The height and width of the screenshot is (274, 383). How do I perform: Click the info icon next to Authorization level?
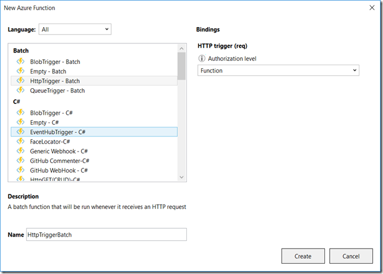click(x=201, y=59)
